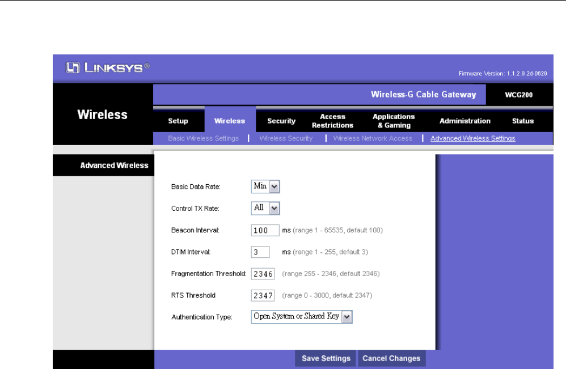Click the Beacon range 1 - 65535 hint
566x369 pixels.
[x=337, y=230]
